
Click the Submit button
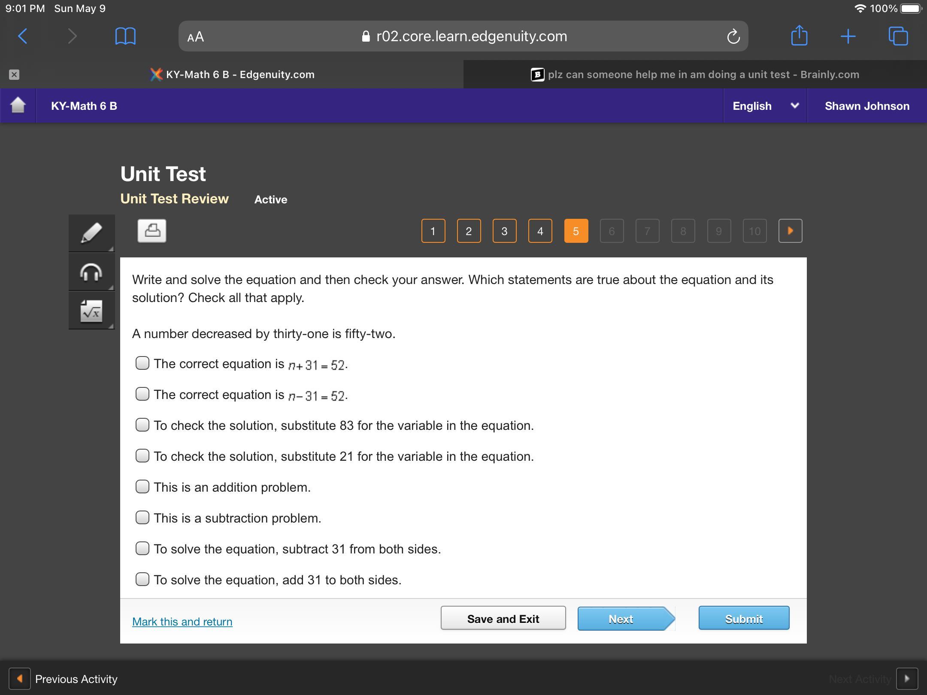click(744, 618)
